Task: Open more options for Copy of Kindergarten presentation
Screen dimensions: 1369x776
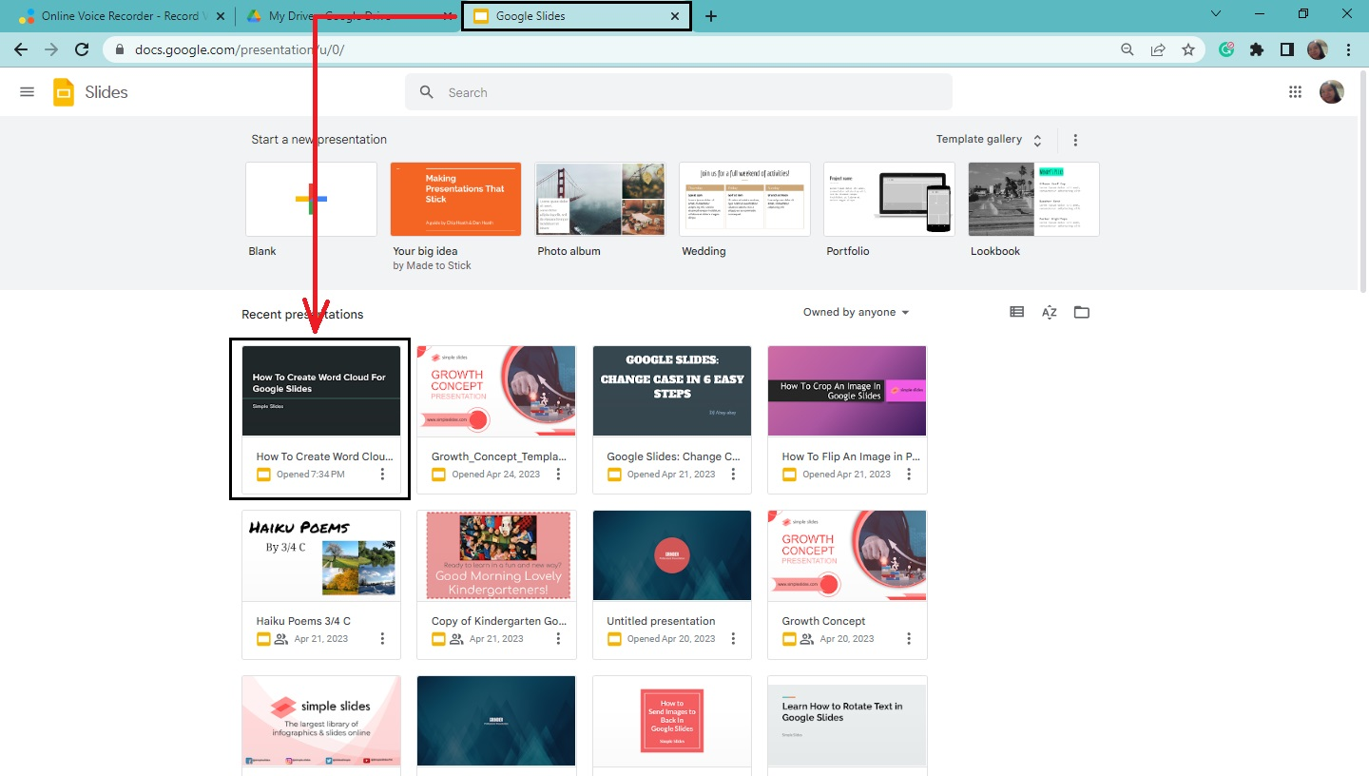Action: 558,638
